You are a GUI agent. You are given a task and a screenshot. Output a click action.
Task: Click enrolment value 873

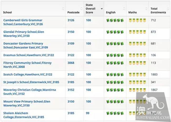tap(153, 32)
